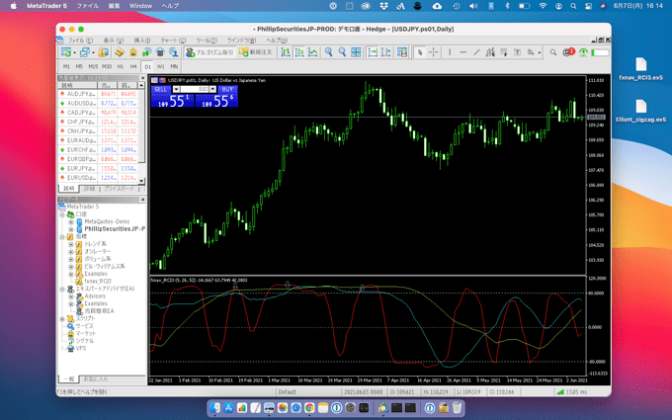Image resolution: width=672 pixels, height=420 pixels.
Task: Select the trendline drawing tool
Action: pos(476,52)
